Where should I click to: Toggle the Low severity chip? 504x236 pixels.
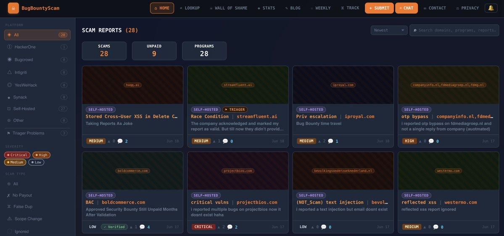coord(36,163)
